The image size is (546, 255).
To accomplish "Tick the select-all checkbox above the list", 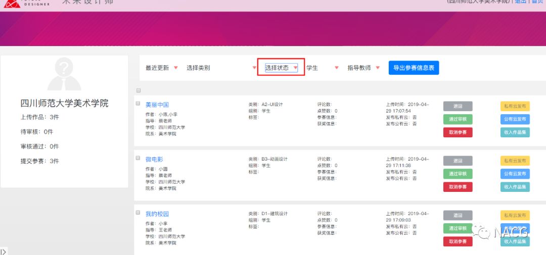I will 138,90.
